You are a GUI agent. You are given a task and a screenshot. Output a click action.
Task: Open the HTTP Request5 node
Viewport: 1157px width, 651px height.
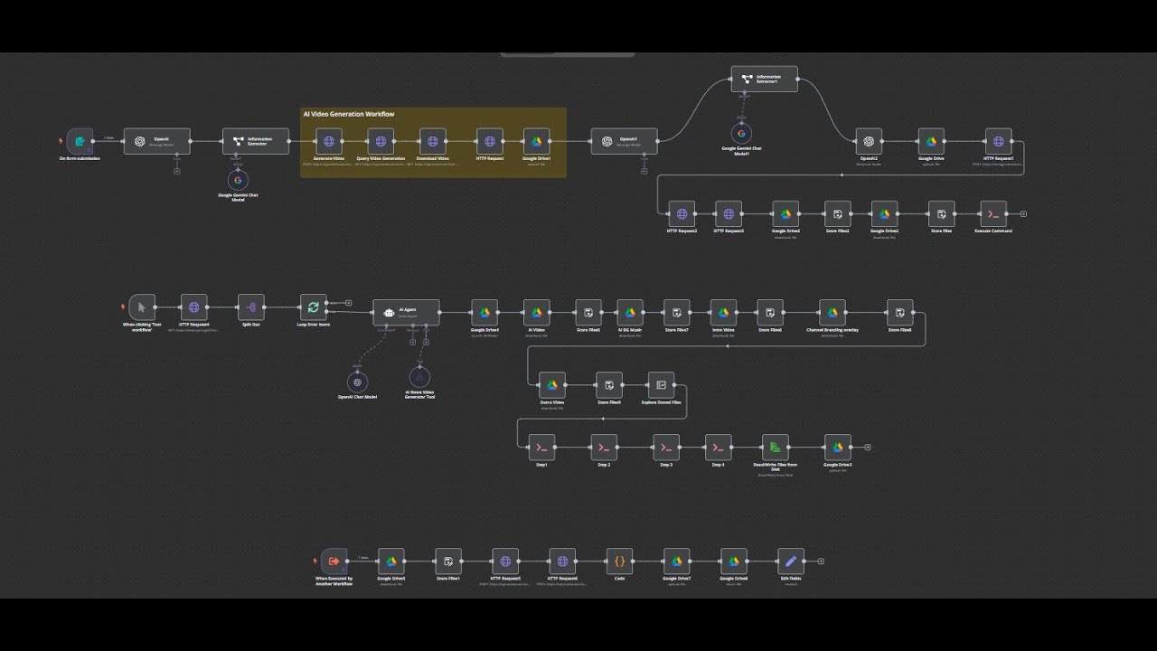point(505,561)
